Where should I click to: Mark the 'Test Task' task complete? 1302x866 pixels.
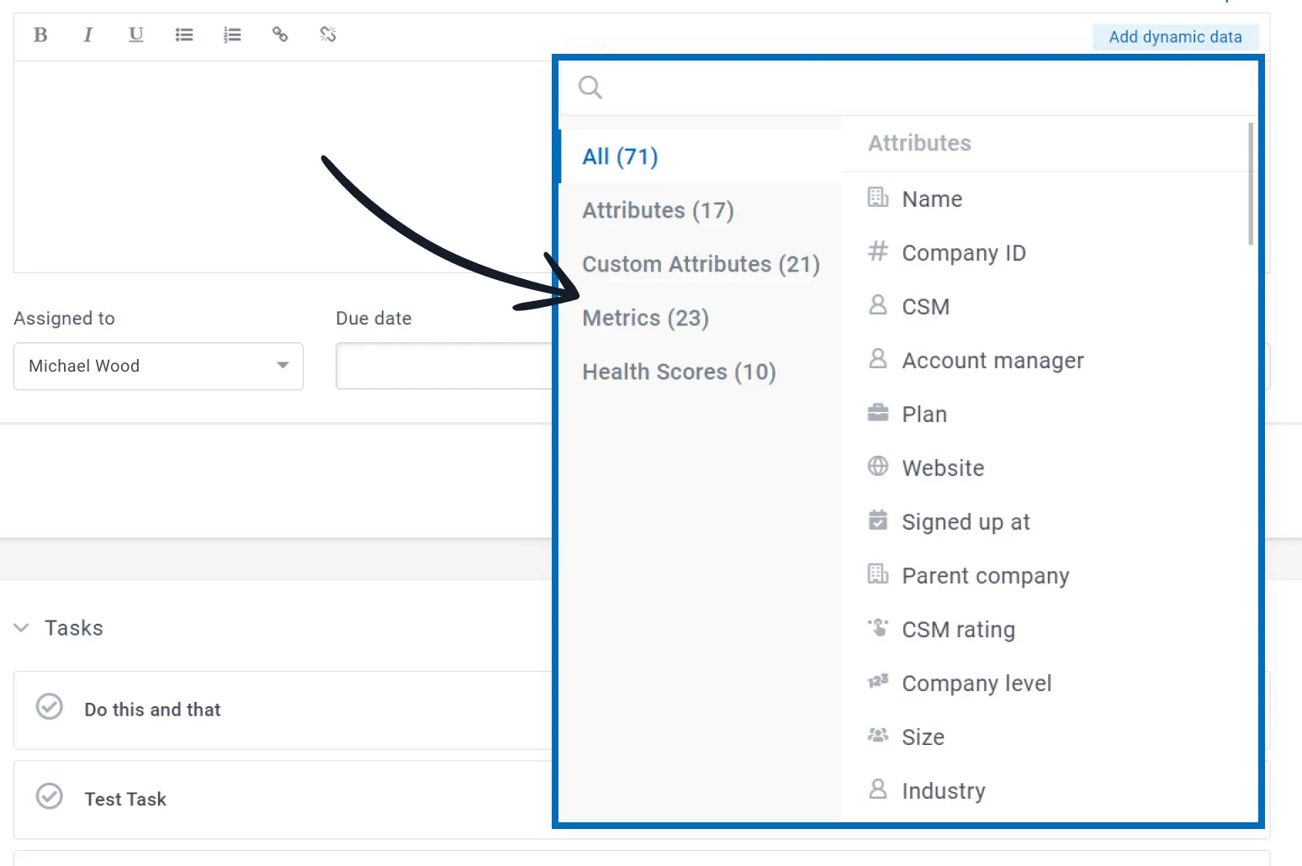click(50, 796)
